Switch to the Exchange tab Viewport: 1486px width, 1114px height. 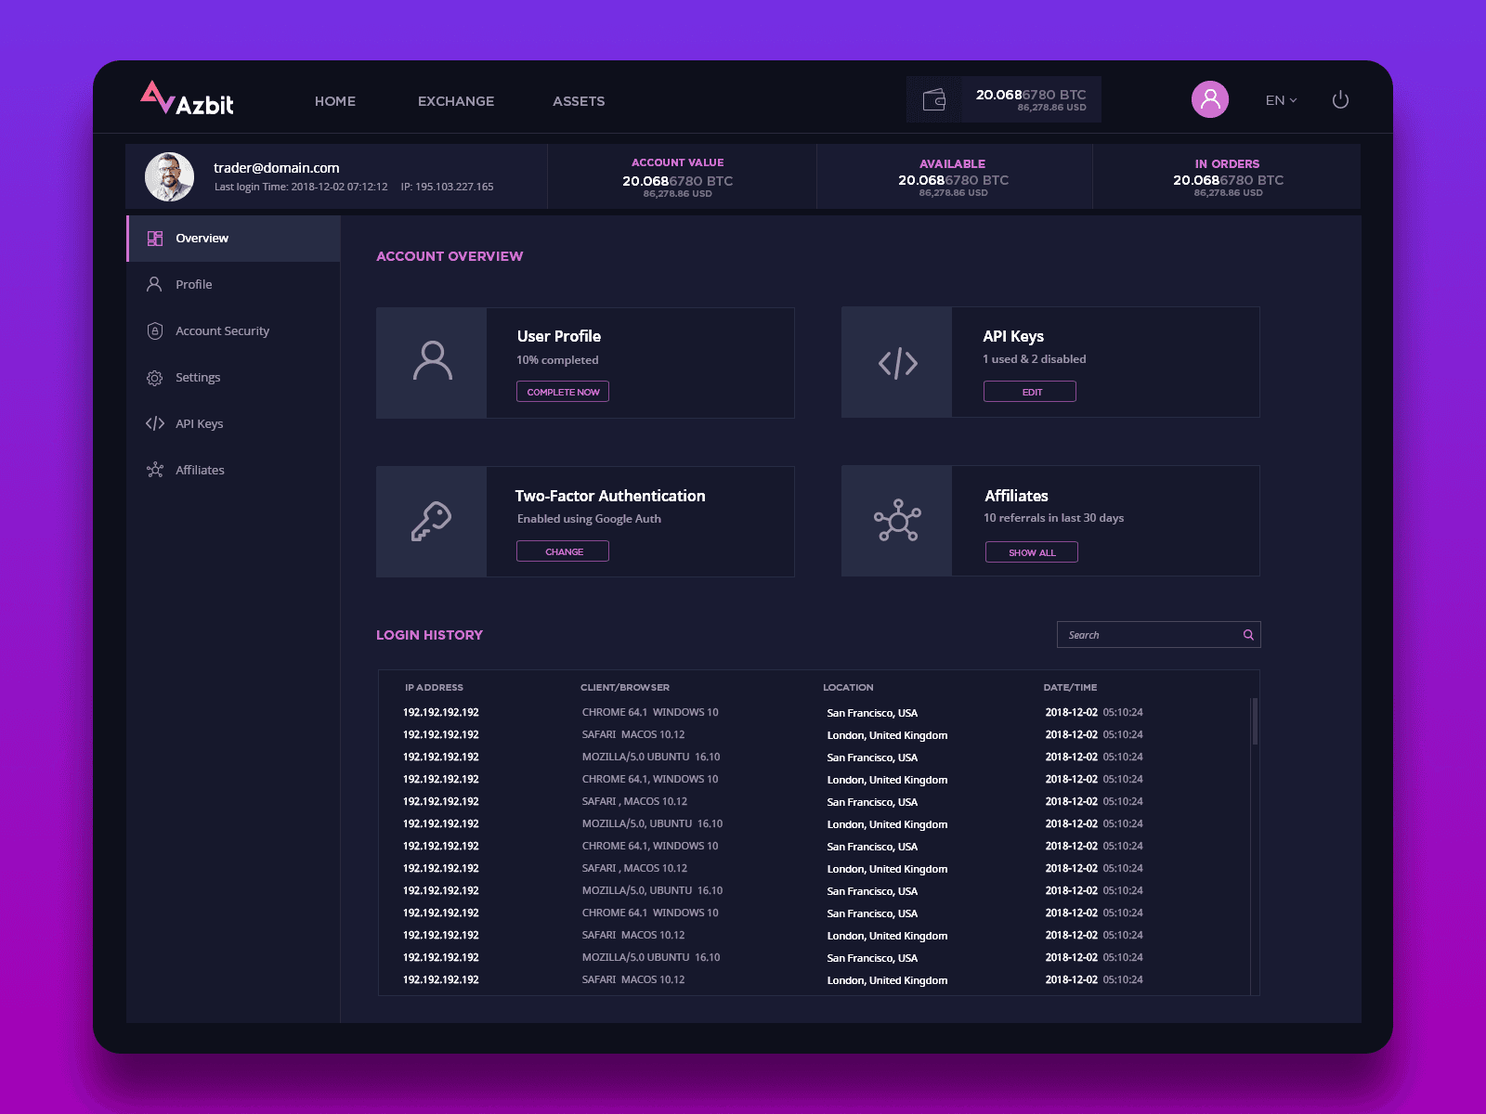pyautogui.click(x=456, y=101)
